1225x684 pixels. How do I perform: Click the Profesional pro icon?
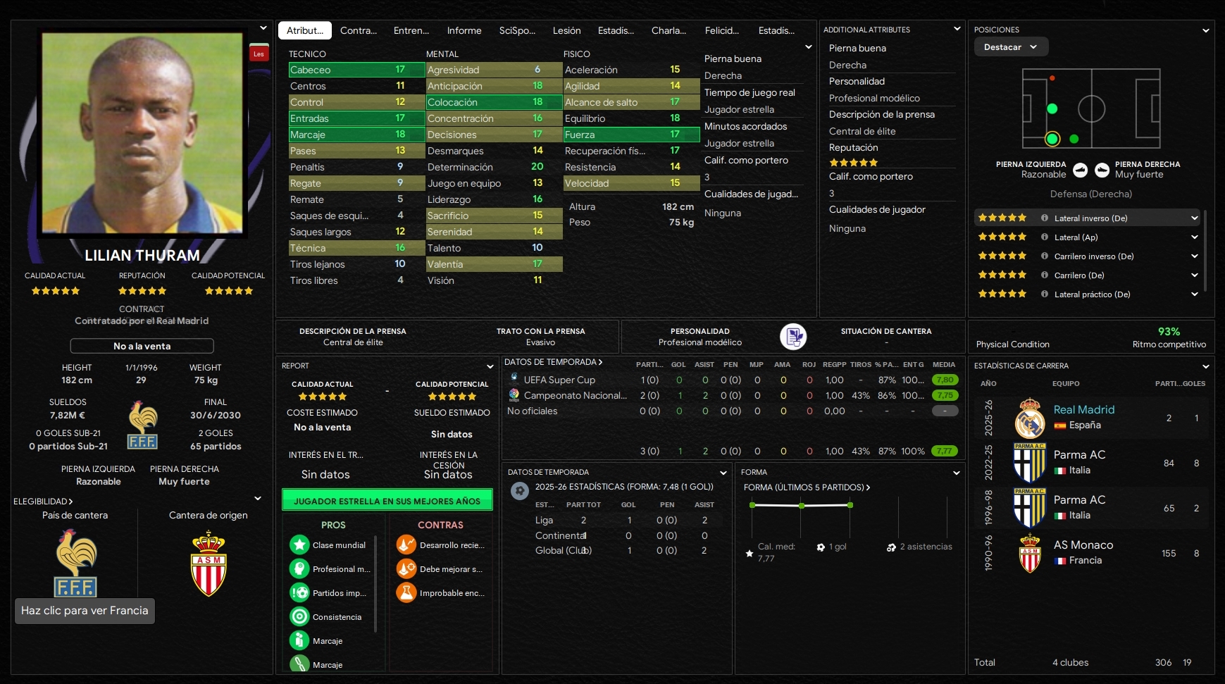click(x=299, y=568)
